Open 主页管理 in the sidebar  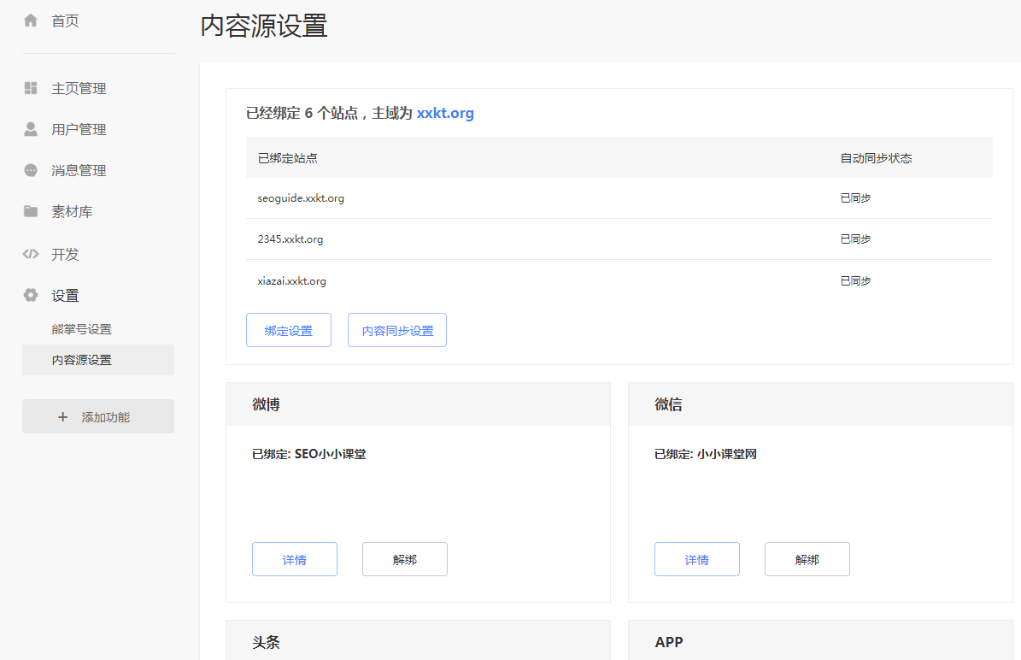click(79, 88)
